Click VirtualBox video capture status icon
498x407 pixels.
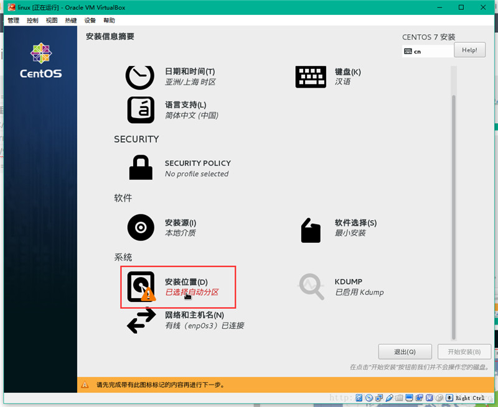419,398
